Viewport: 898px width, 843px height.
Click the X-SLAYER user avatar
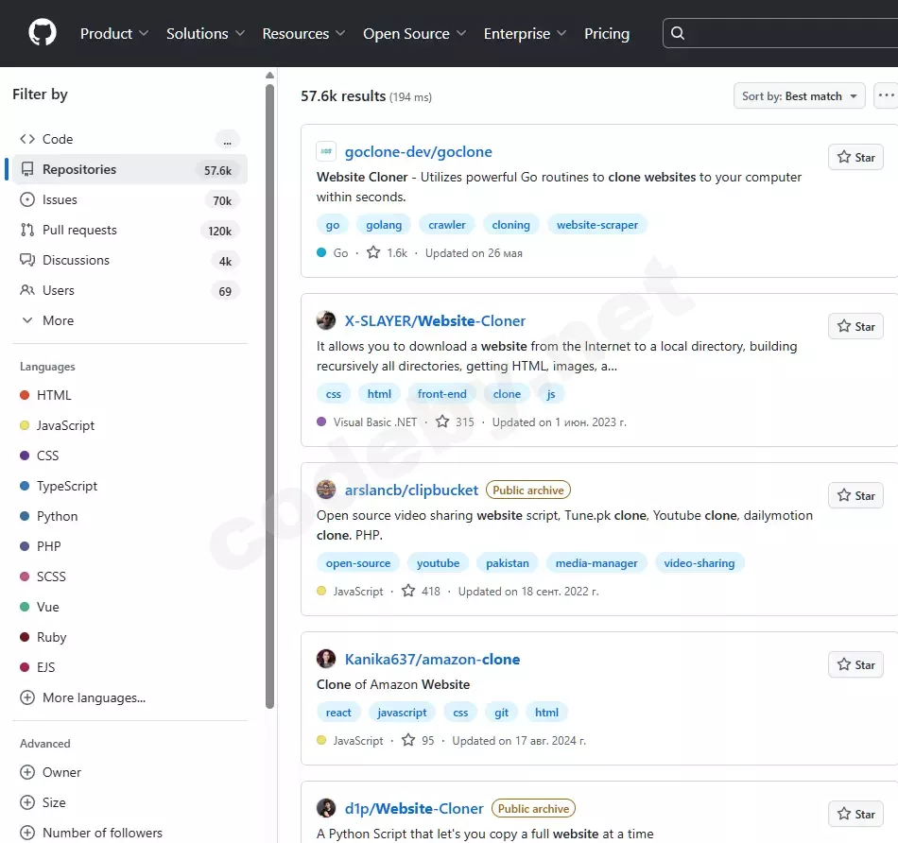(326, 320)
